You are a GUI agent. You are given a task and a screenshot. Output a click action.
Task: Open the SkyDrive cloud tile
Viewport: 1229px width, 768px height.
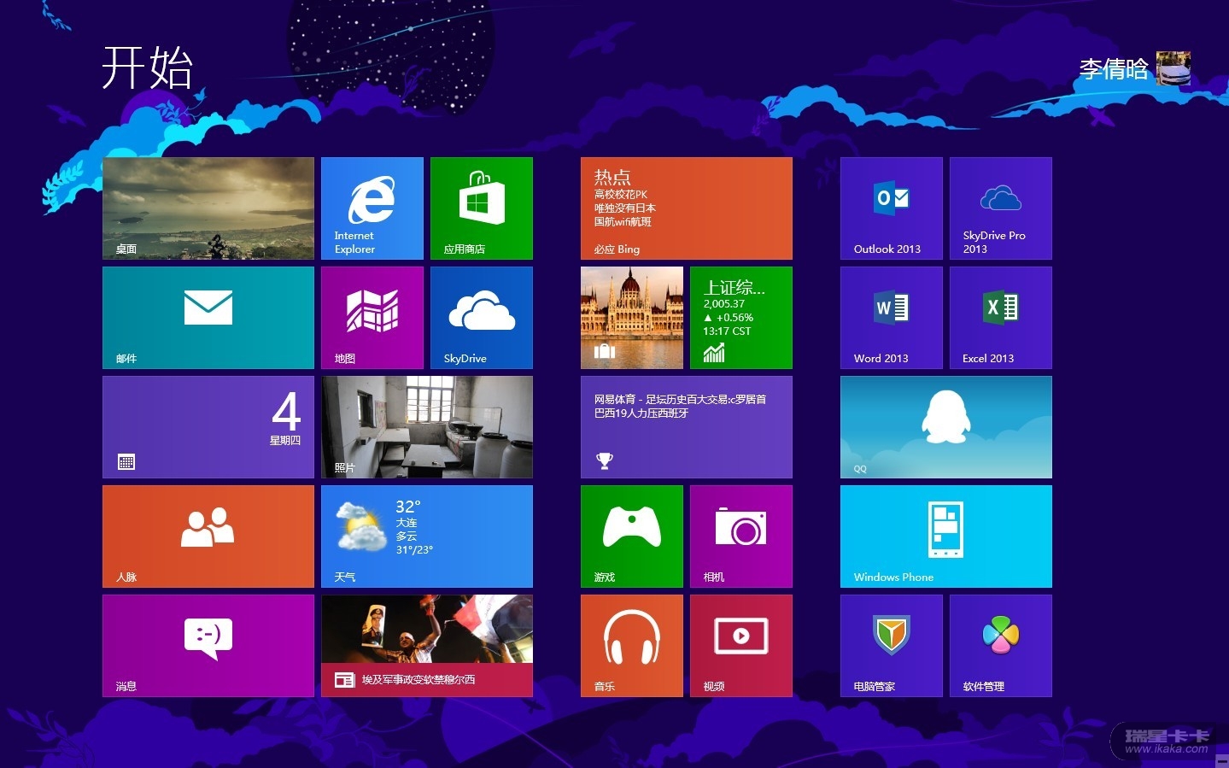click(x=482, y=318)
